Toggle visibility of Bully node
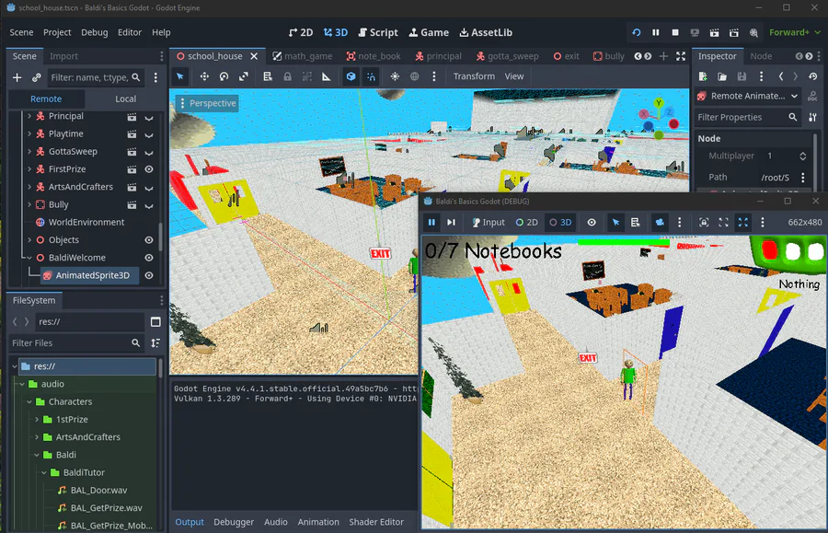The width and height of the screenshot is (828, 533). (149, 205)
